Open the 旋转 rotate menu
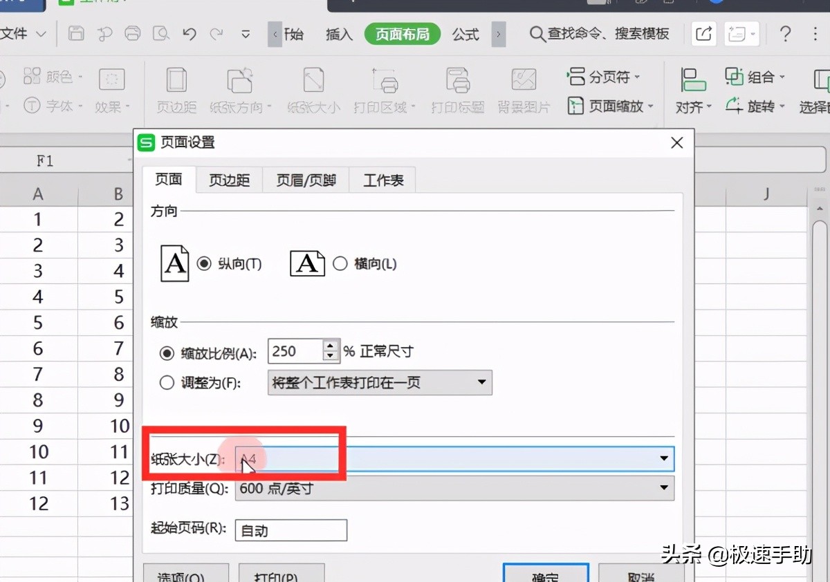Viewport: 830px width, 582px height. pyautogui.click(x=755, y=106)
